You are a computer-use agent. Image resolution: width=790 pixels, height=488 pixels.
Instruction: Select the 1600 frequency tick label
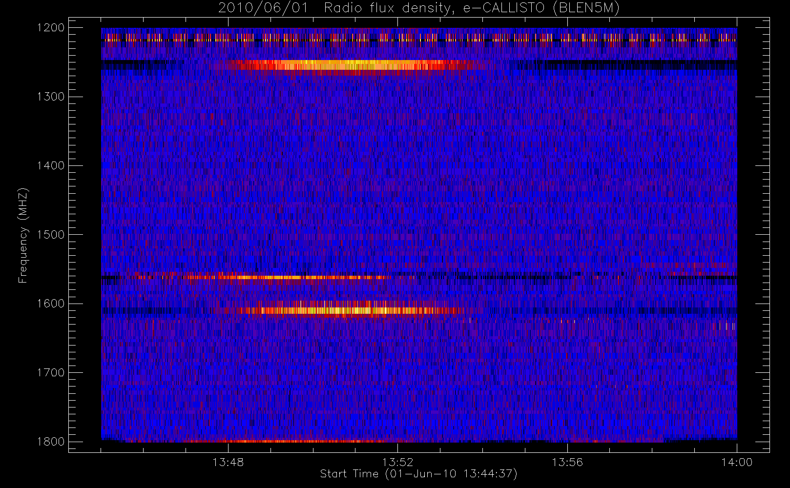point(51,304)
